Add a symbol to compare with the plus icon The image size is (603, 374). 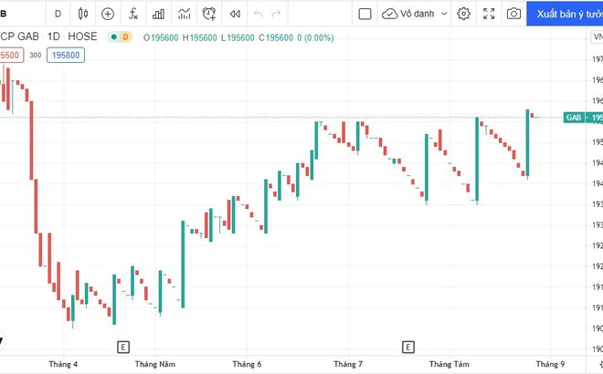108,14
